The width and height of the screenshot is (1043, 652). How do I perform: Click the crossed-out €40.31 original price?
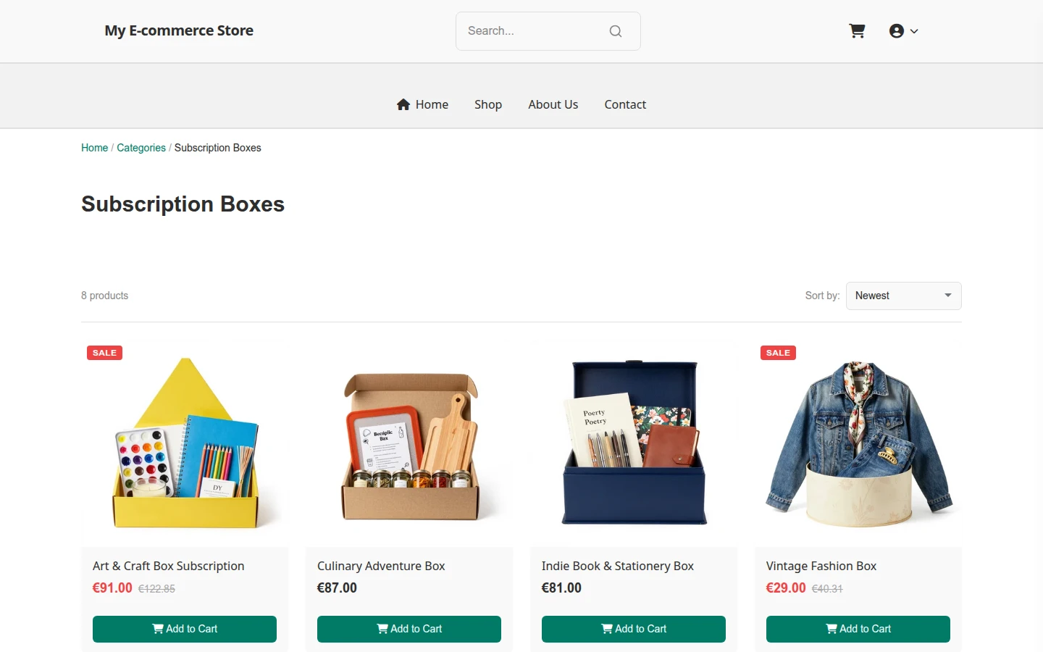pyautogui.click(x=827, y=589)
